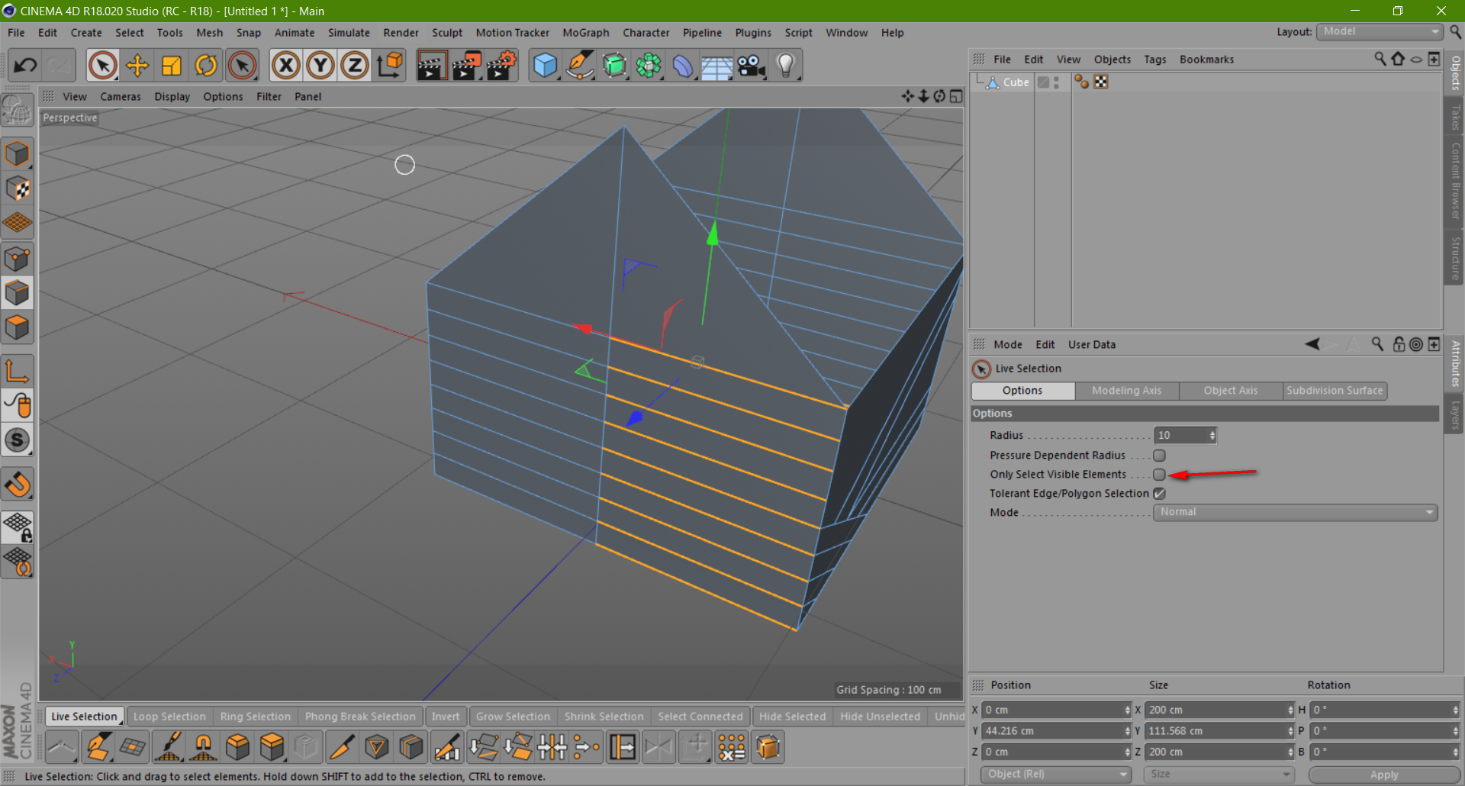Open the Spline Pen tool icon
This screenshot has width=1465, height=786.
(580, 66)
